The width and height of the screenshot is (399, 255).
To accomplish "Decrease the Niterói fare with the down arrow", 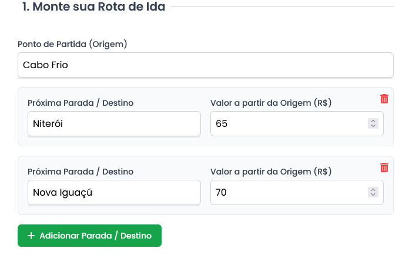I will [373, 126].
